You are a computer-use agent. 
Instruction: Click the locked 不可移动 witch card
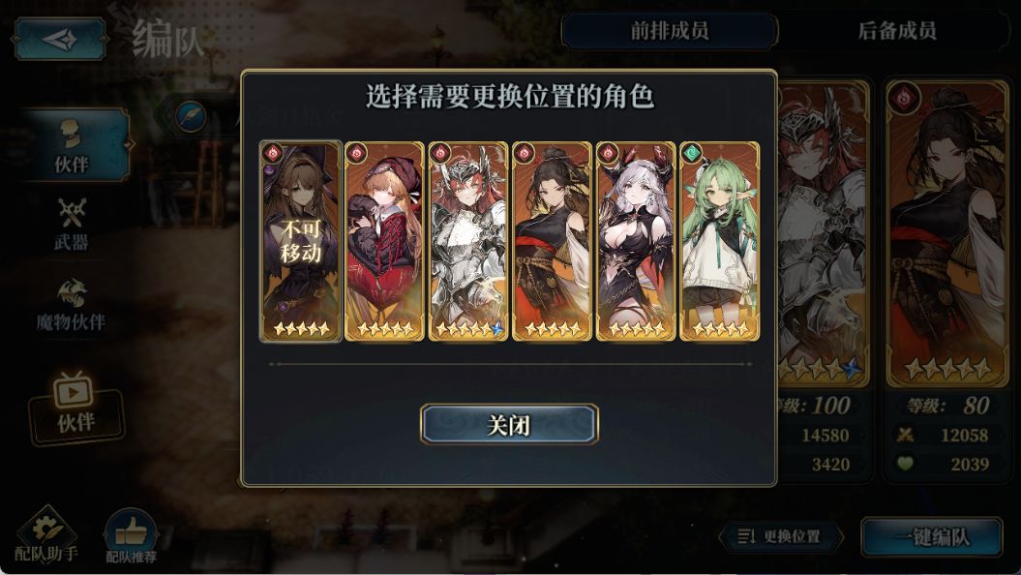click(301, 242)
